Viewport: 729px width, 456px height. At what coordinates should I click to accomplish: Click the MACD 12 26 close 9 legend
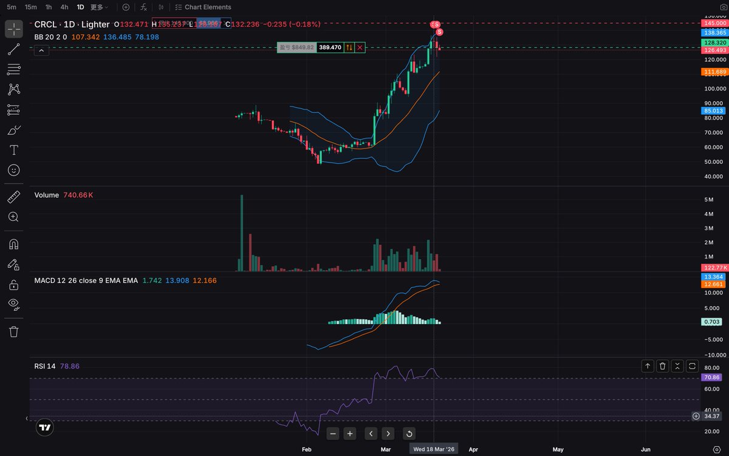point(86,281)
